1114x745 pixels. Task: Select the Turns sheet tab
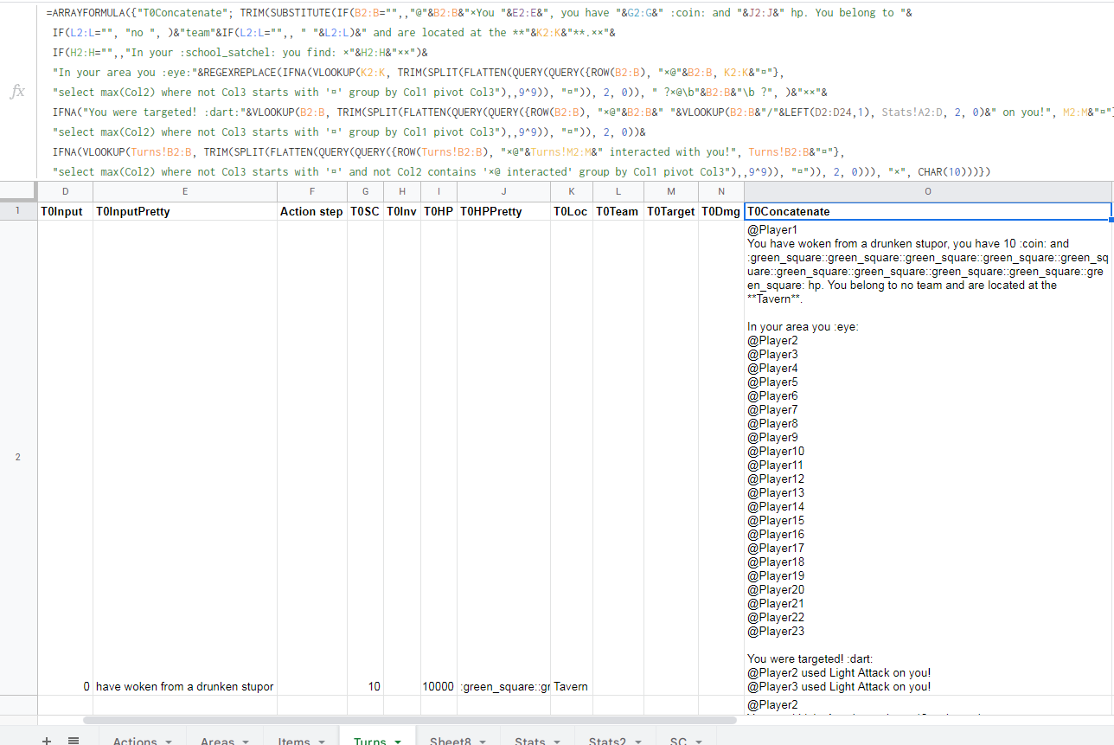[369, 741]
